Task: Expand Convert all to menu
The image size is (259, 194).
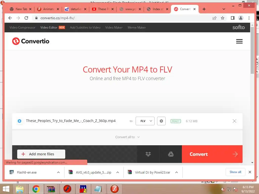Action: tap(127, 137)
